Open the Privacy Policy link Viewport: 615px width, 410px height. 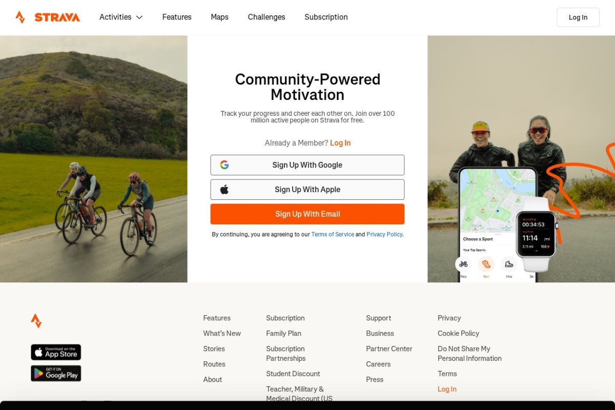coord(384,234)
